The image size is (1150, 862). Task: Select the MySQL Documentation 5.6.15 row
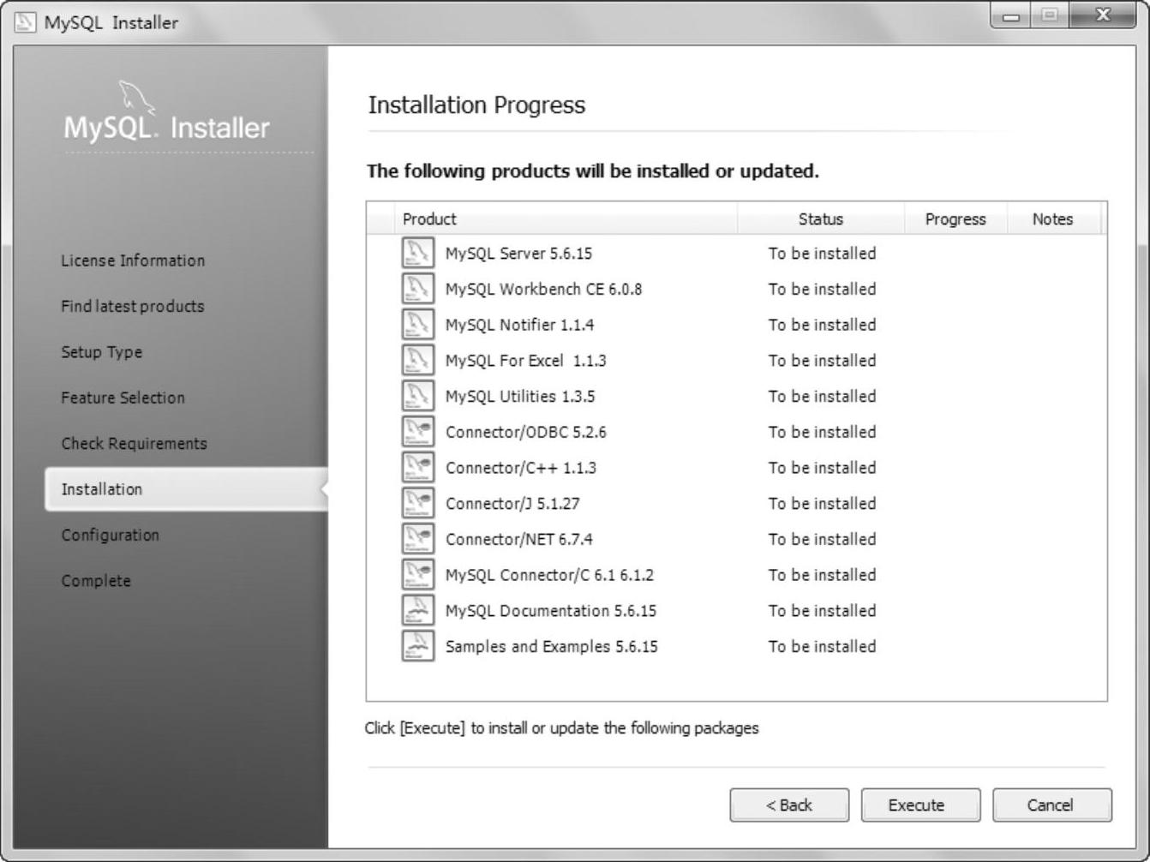pyautogui.click(x=737, y=610)
